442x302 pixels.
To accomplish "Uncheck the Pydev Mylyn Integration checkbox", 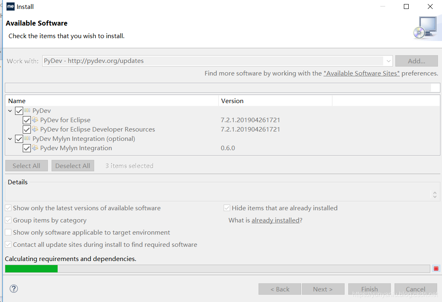I will coord(27,148).
